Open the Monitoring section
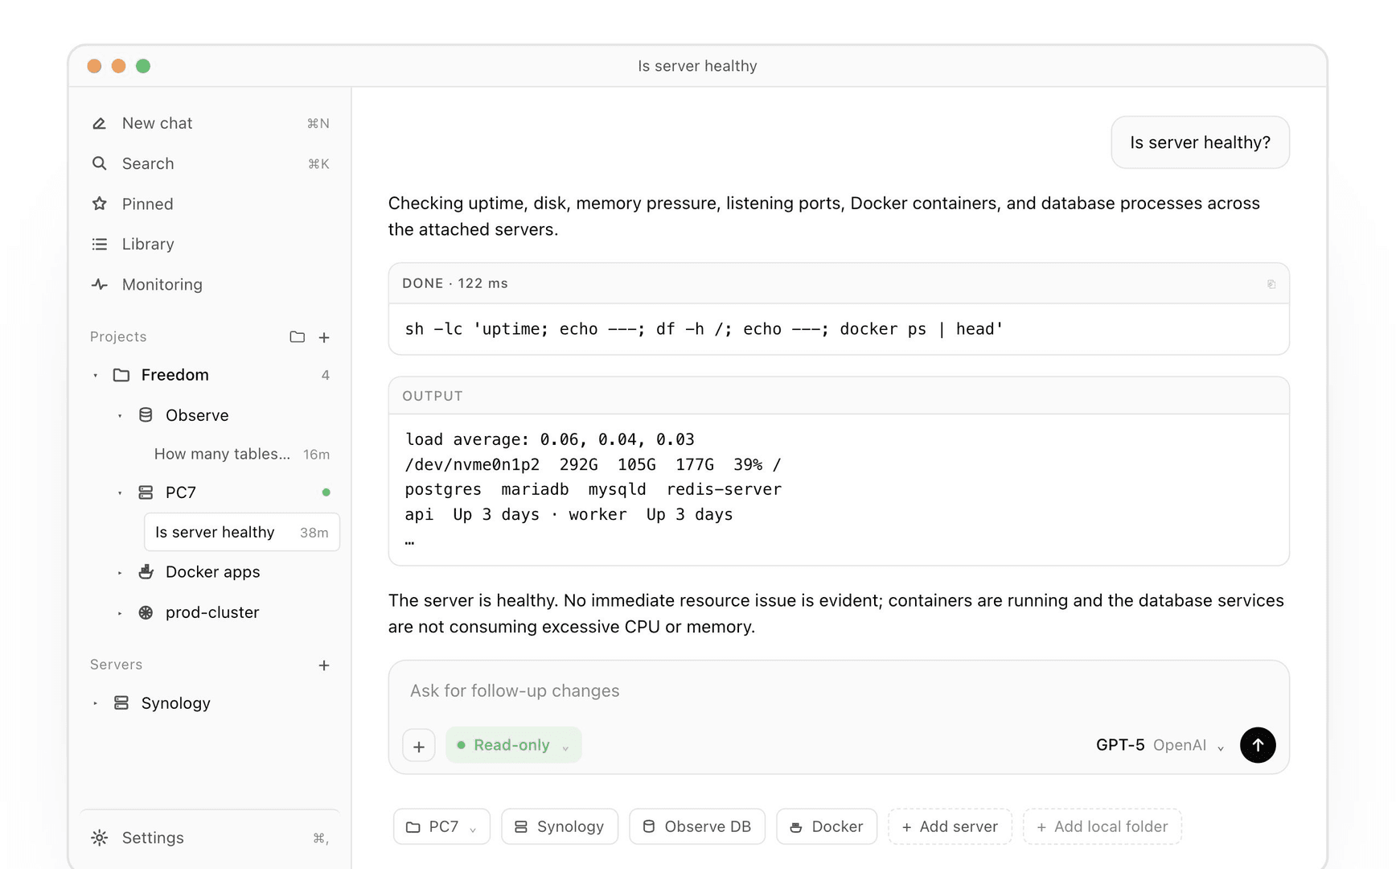Screen dimensions: 1396x869 click(211, 284)
